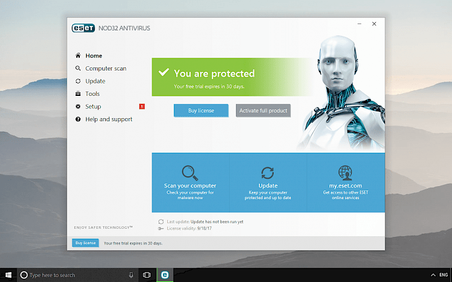This screenshot has width=452, height=282.
Task: Click the Type here to search field
Action: point(79,275)
